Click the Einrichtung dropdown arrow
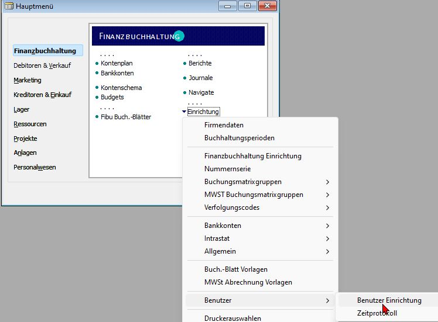 coord(184,112)
